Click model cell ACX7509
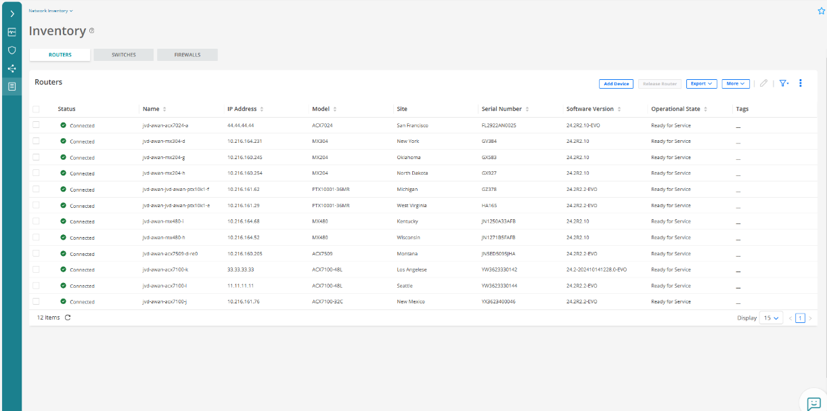The width and height of the screenshot is (827, 411). click(x=322, y=254)
